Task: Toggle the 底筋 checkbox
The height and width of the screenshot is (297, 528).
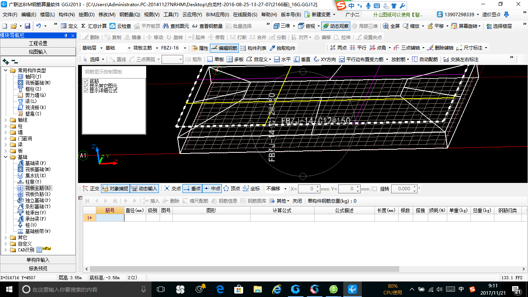Action: [86, 81]
